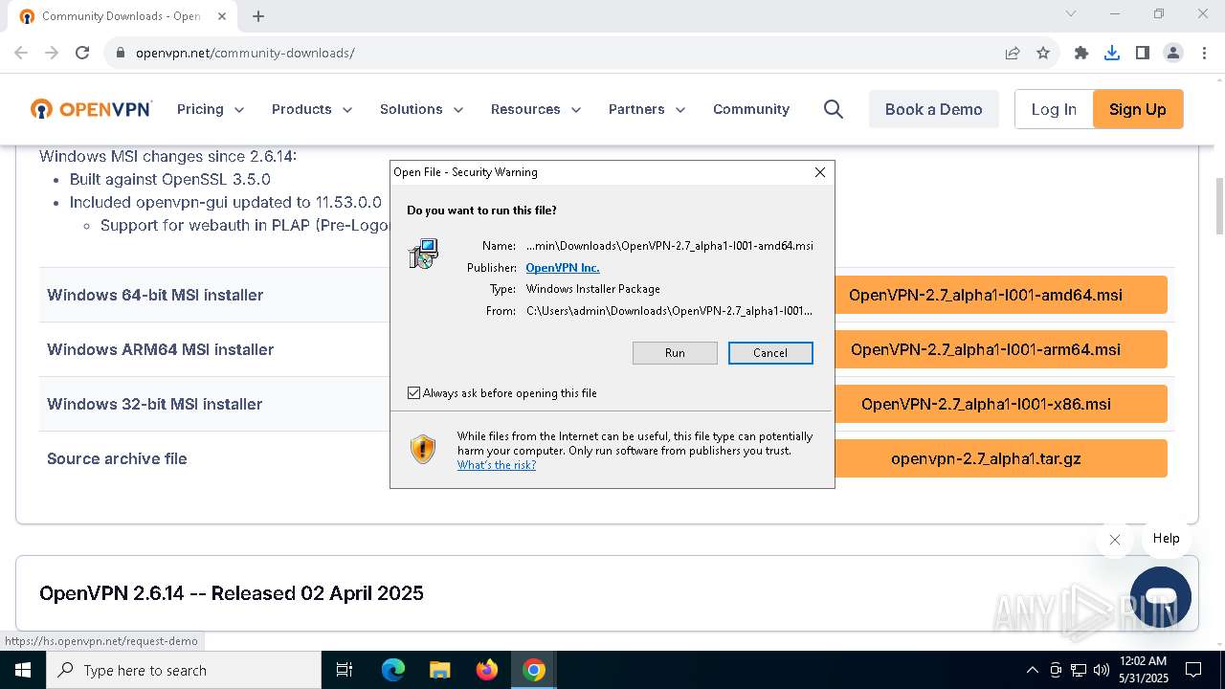Open volume control in system tray
Image resolution: width=1225 pixels, height=689 pixels.
click(1102, 670)
